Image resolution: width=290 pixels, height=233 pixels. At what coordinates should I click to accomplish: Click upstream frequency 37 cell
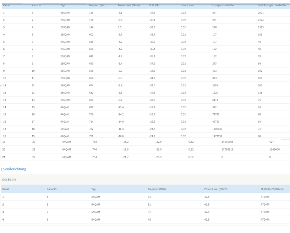(149, 212)
